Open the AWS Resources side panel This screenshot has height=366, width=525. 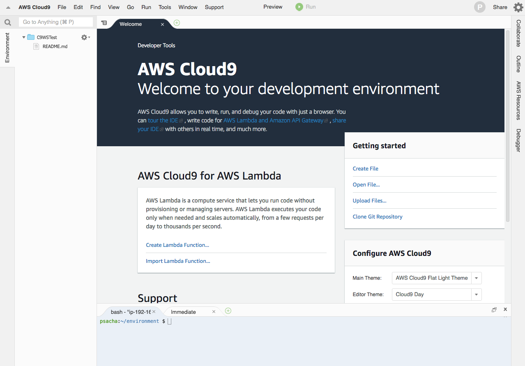coord(518,101)
